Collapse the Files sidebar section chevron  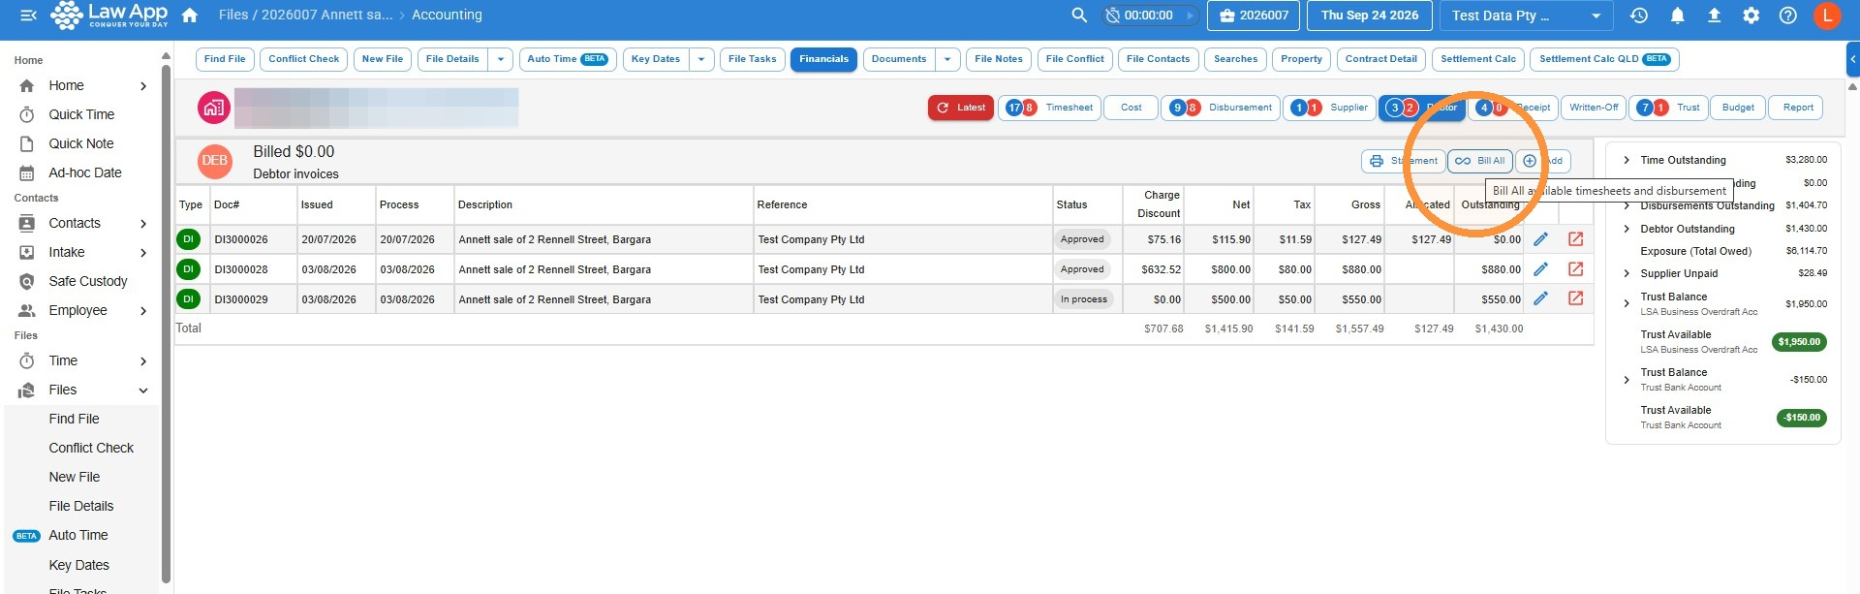(x=143, y=391)
